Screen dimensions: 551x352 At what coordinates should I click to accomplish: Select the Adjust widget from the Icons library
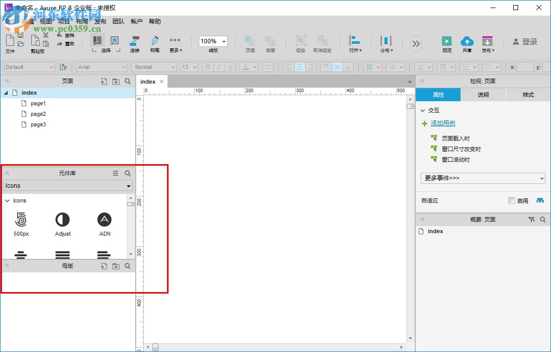[63, 220]
